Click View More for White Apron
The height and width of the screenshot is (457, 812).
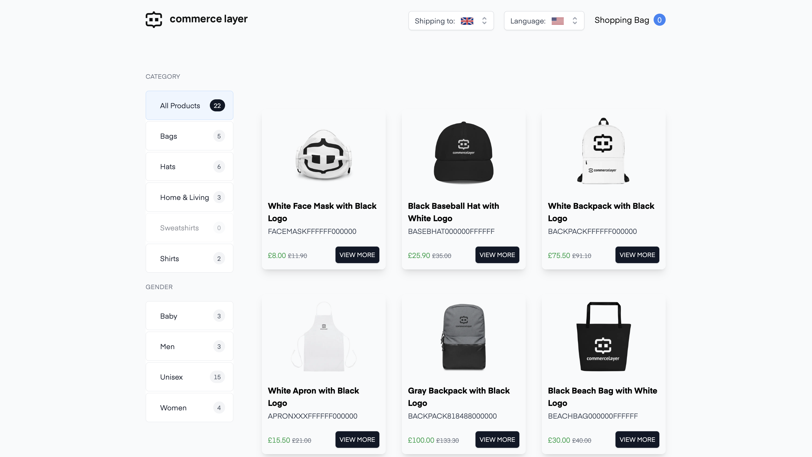pos(357,440)
